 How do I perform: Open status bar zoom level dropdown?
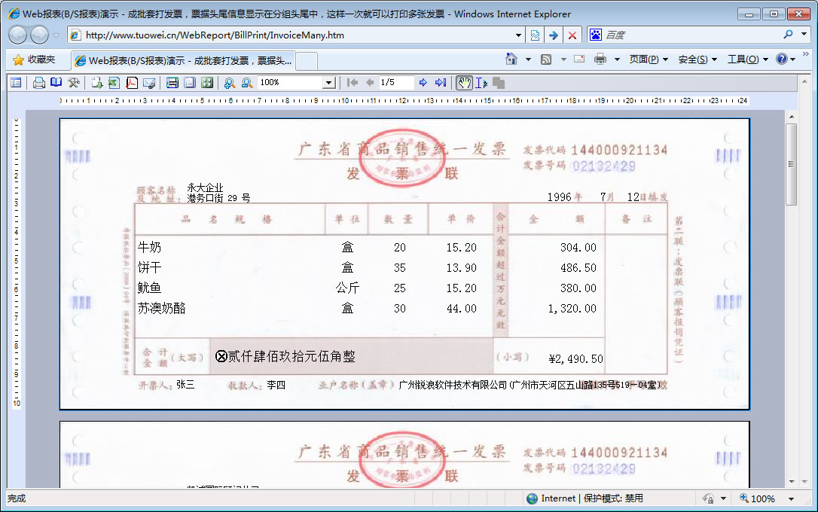point(791,498)
